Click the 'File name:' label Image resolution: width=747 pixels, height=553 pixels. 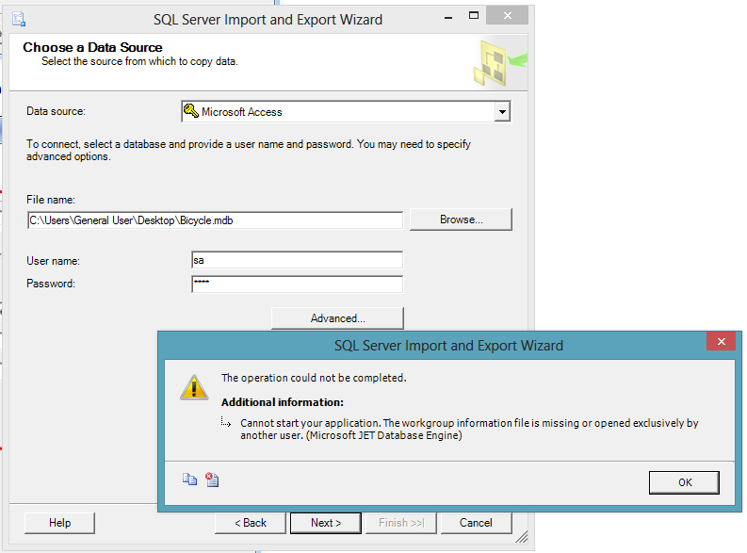(51, 200)
